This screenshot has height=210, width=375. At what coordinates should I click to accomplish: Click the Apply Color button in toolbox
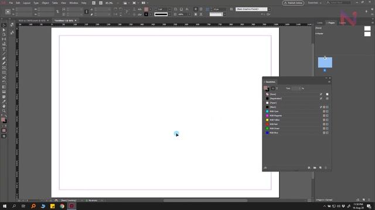(4, 131)
